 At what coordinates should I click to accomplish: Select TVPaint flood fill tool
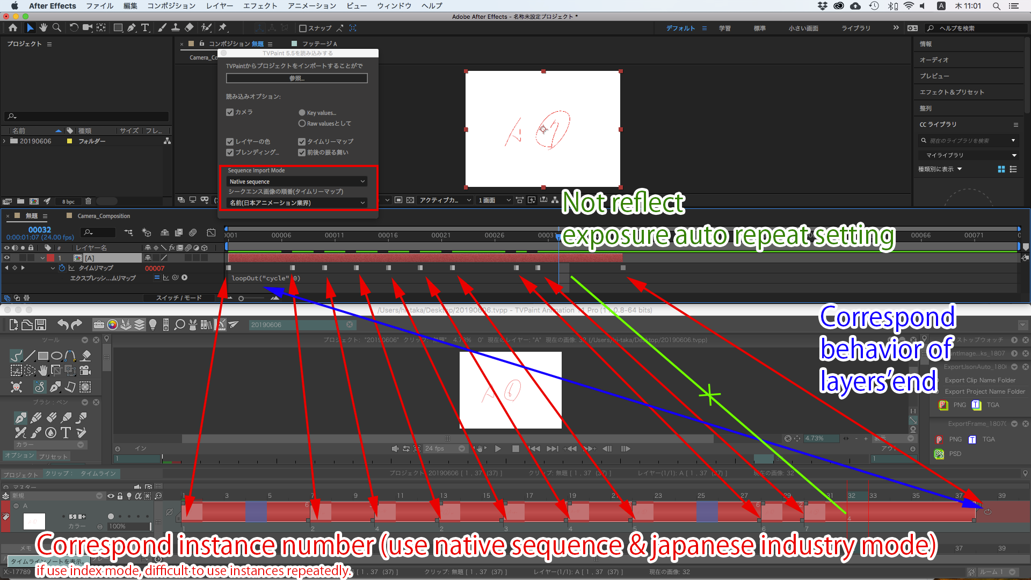pos(86,356)
